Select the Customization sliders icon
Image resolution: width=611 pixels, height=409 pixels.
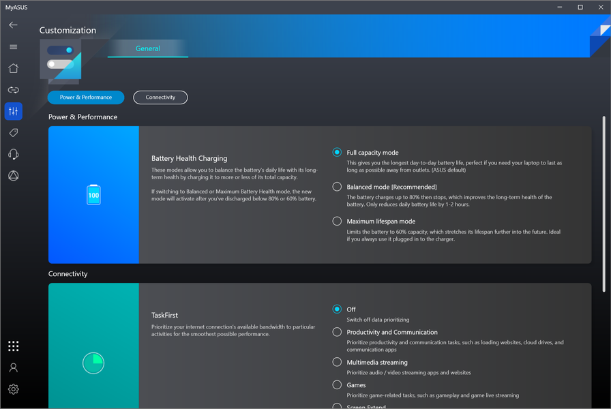coord(13,111)
